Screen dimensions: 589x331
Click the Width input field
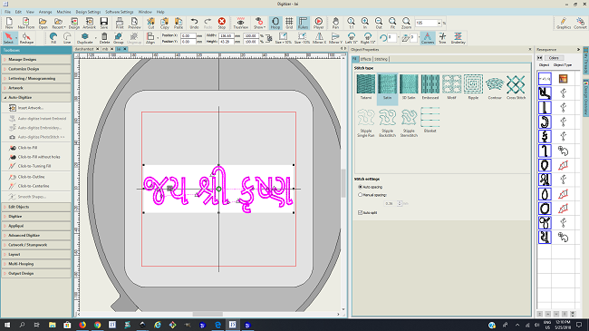click(x=227, y=35)
